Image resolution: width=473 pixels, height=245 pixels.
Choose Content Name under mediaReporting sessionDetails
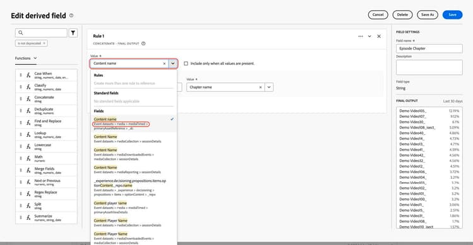(134, 169)
